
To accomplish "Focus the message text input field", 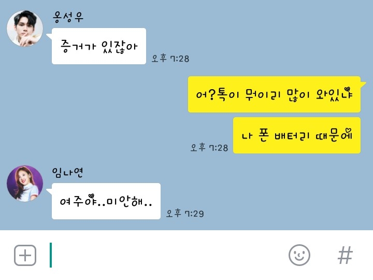I will (x=166, y=255).
